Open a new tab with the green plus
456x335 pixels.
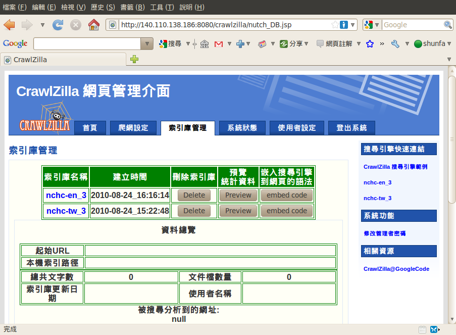134,60
